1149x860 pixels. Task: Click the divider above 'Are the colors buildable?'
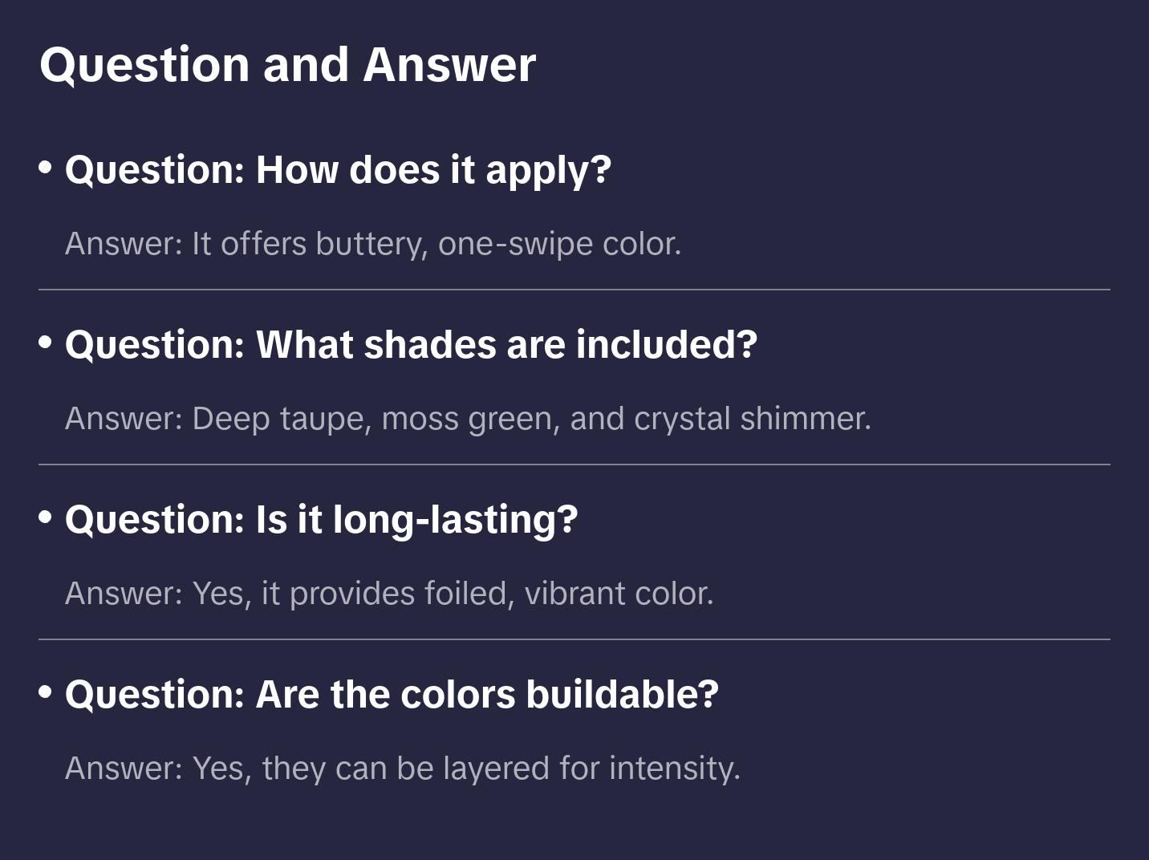[x=574, y=639]
